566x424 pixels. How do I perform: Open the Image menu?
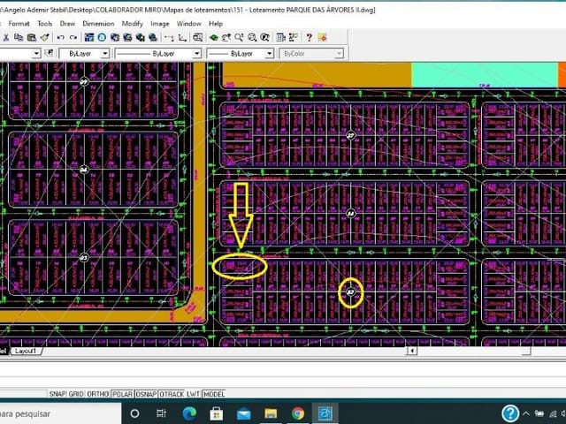click(160, 24)
